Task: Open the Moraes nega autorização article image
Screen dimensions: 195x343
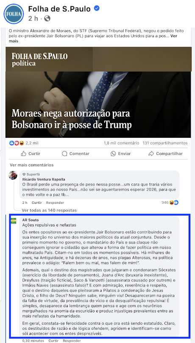Action: point(98,92)
